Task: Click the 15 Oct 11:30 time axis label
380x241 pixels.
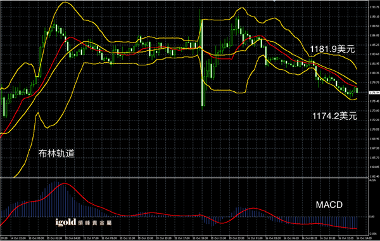Action: [x=128, y=238]
